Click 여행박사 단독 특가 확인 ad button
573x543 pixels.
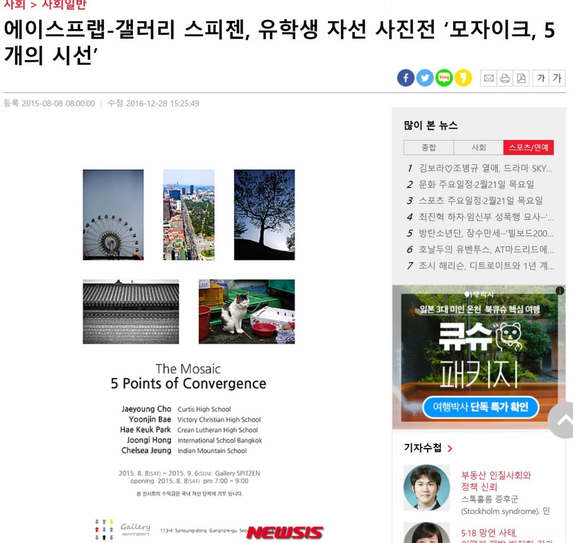[480, 407]
